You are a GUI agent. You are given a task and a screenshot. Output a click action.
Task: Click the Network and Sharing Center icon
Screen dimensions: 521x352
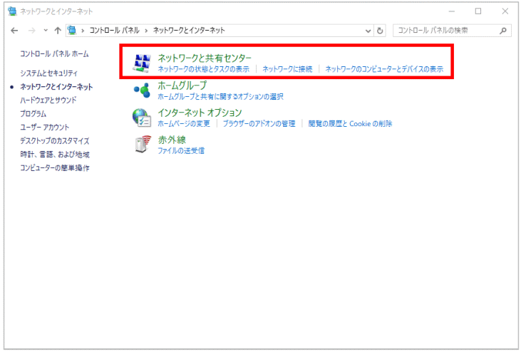click(x=142, y=63)
